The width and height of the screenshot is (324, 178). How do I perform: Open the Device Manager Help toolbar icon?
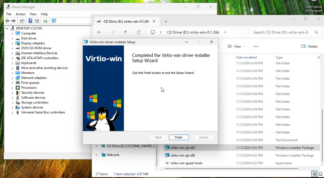tap(30, 21)
